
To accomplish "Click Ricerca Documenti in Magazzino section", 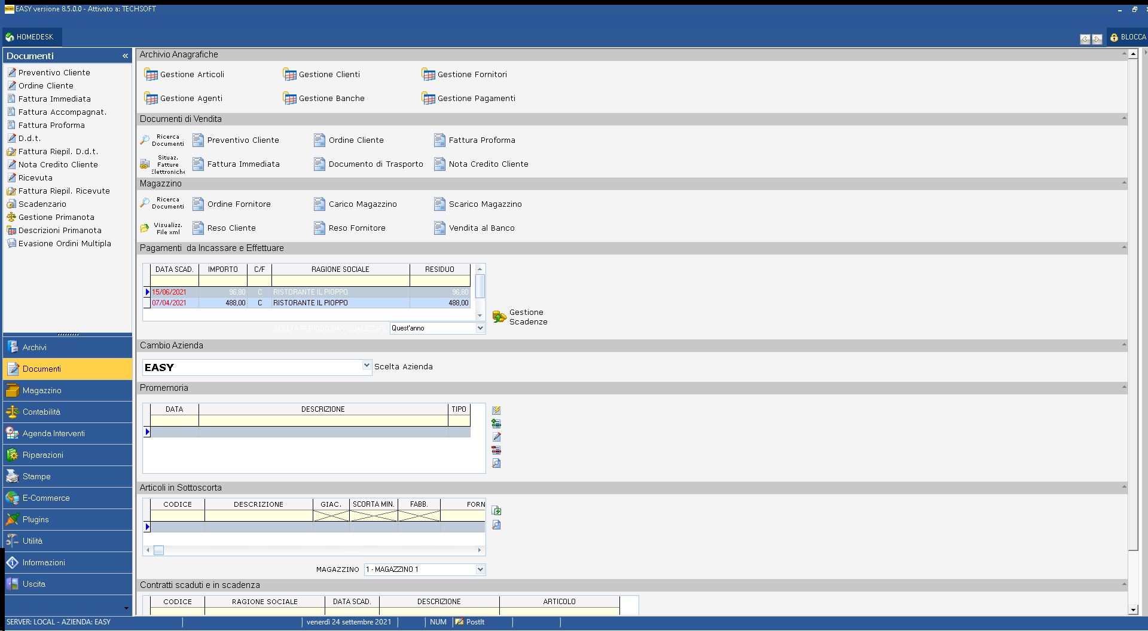I will point(162,203).
